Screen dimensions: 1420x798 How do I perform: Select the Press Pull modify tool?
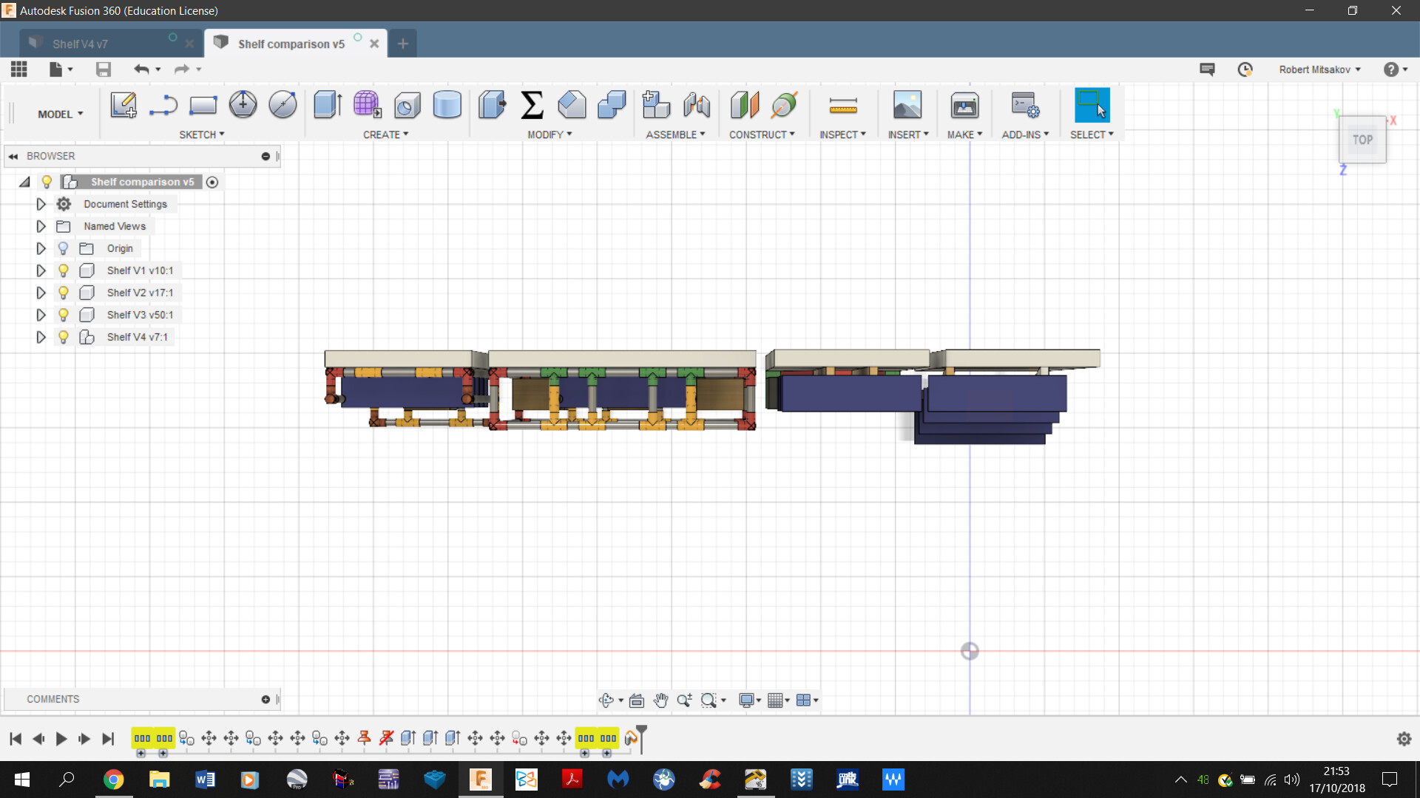pyautogui.click(x=492, y=105)
